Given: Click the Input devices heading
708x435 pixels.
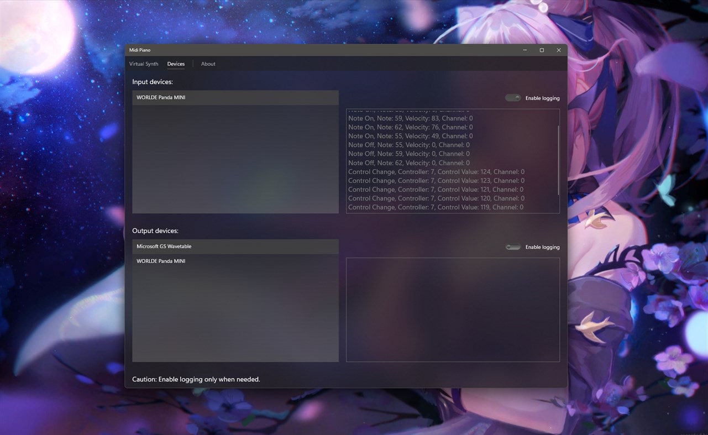Looking at the screenshot, I should (153, 82).
